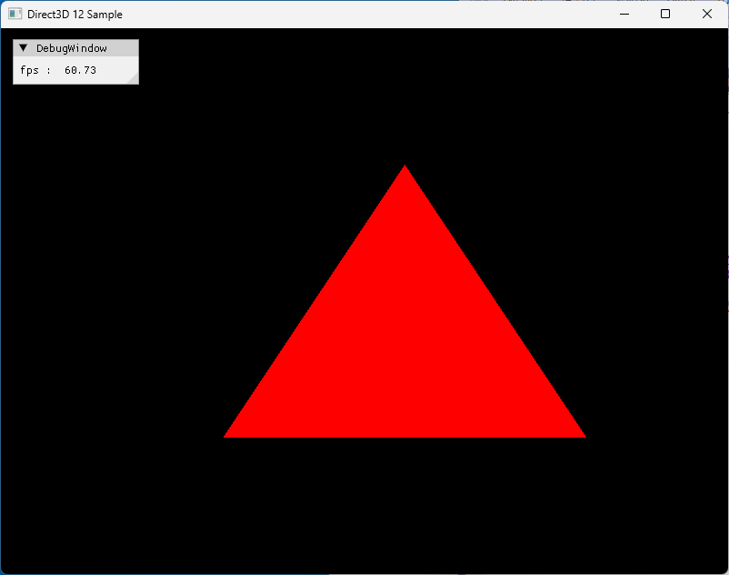Collapse the DebugWindow panel arrow

[24, 48]
